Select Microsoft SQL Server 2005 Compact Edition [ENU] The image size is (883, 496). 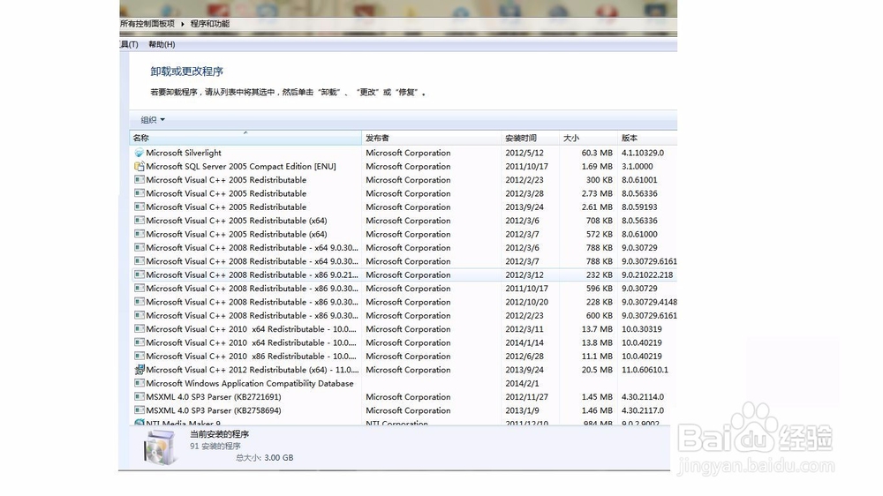point(404,166)
